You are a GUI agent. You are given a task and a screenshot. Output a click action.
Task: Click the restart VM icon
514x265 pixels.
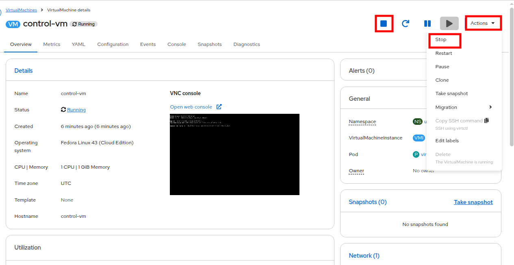coord(405,23)
